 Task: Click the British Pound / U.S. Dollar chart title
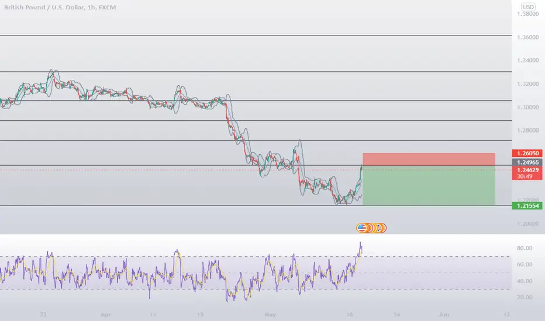coord(60,7)
